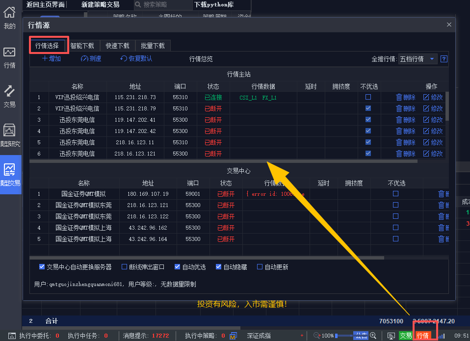Check 不优选 box for server row 1

point(368,97)
